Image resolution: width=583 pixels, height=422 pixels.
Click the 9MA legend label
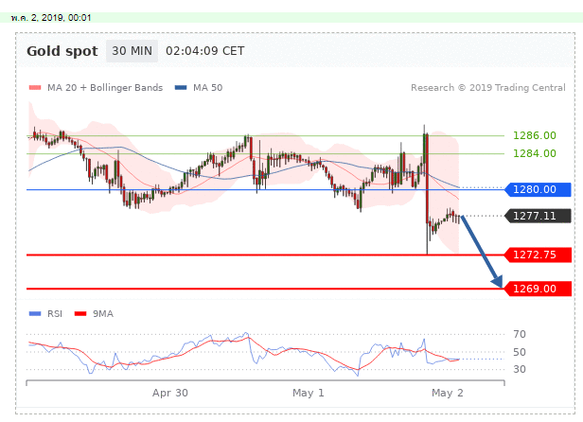click(x=103, y=314)
